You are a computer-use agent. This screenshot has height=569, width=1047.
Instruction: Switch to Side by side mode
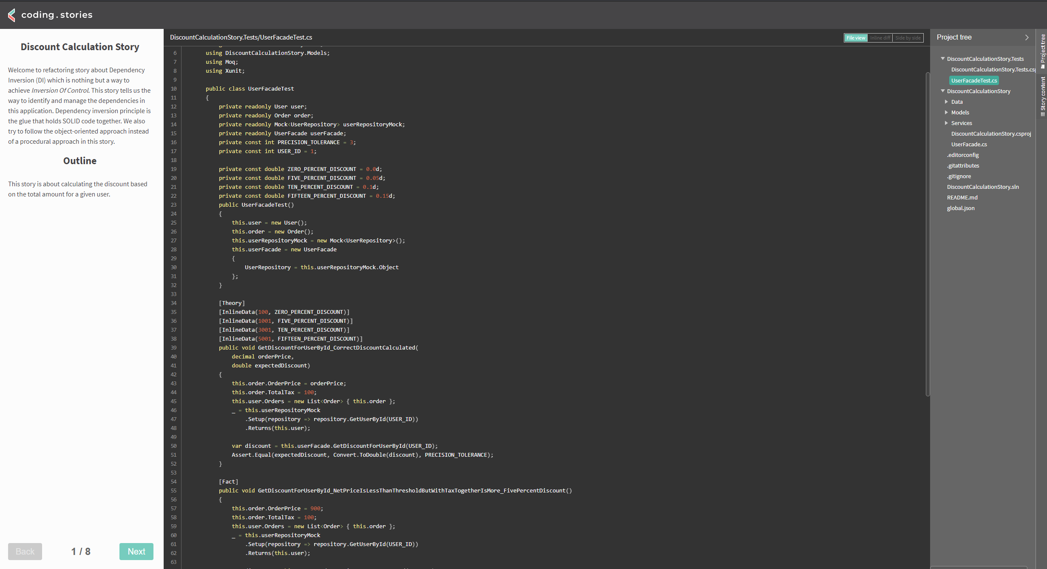pos(908,38)
